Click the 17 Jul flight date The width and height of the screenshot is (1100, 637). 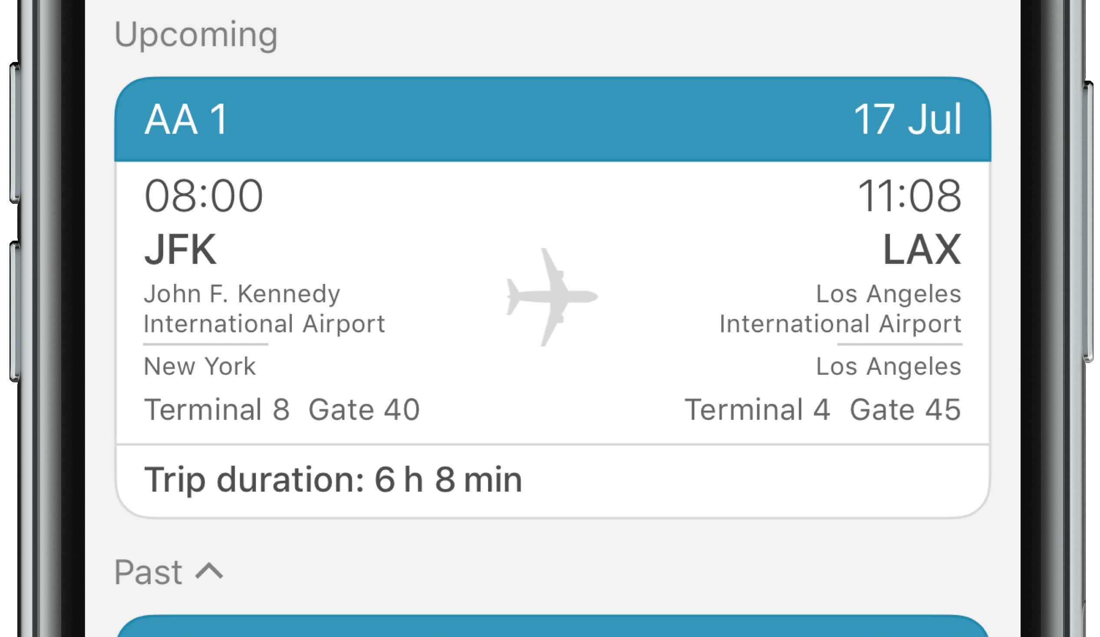[x=907, y=119]
